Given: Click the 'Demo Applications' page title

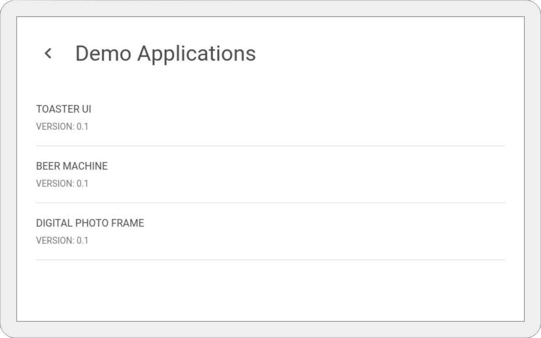Looking at the screenshot, I should pyautogui.click(x=166, y=53).
